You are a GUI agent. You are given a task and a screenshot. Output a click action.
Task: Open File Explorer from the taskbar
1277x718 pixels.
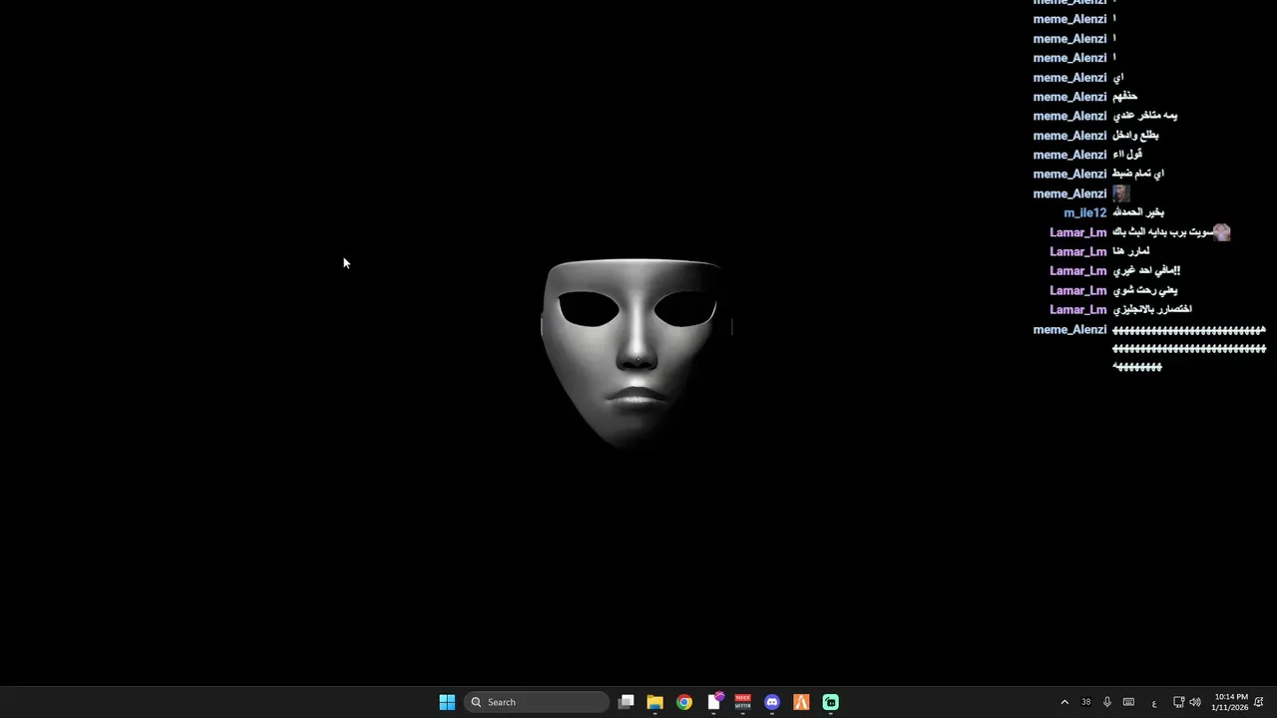pyautogui.click(x=655, y=702)
